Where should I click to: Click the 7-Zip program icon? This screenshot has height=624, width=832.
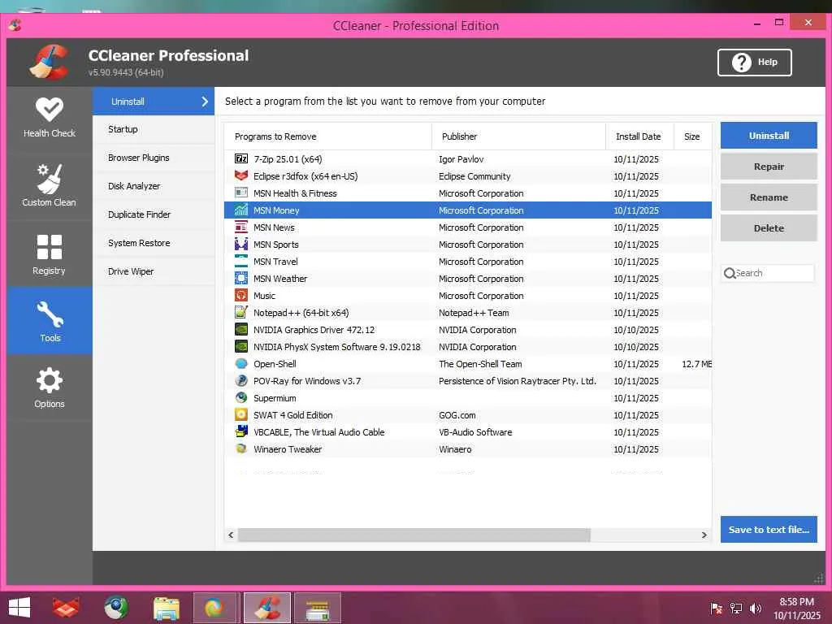[240, 158]
